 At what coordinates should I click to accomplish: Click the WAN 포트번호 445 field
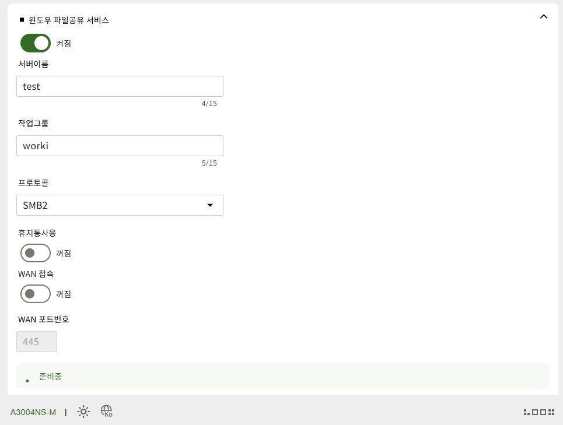(37, 342)
